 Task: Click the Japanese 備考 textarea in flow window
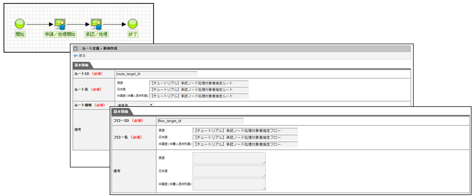point(229,171)
